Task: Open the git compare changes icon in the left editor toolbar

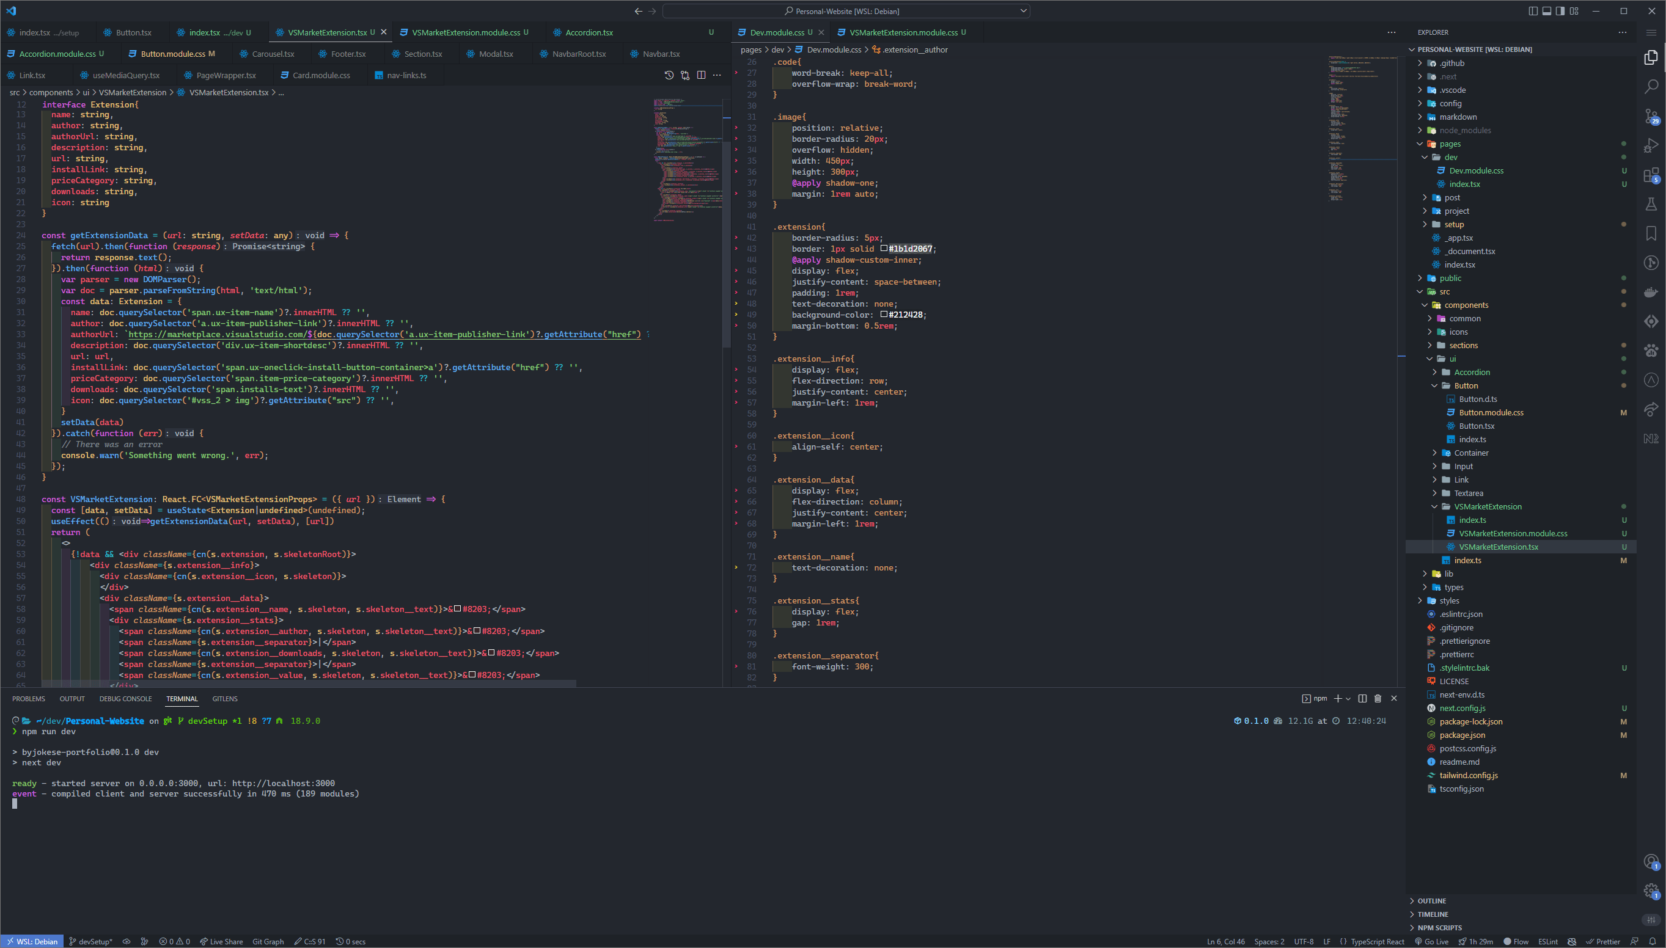Action: coord(684,75)
